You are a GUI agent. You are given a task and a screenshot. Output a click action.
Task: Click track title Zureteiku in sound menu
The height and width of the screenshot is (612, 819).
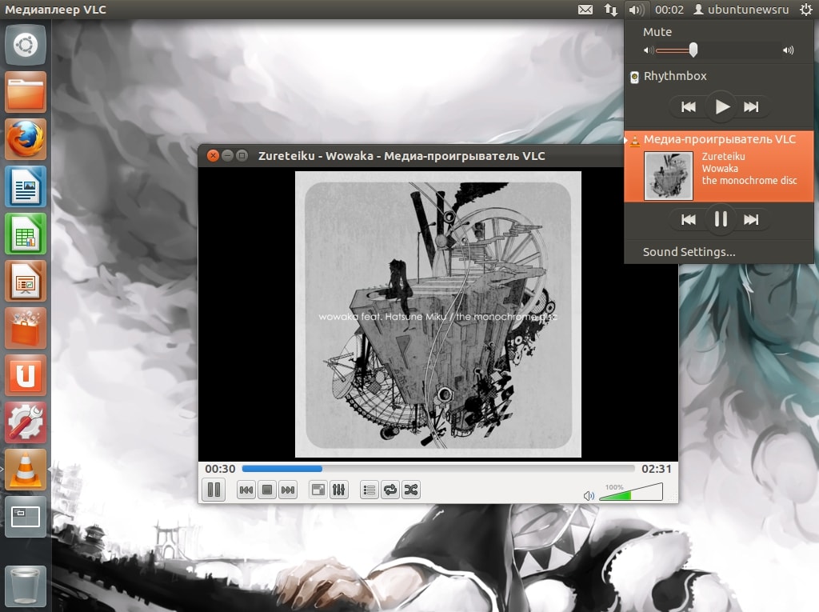click(723, 156)
